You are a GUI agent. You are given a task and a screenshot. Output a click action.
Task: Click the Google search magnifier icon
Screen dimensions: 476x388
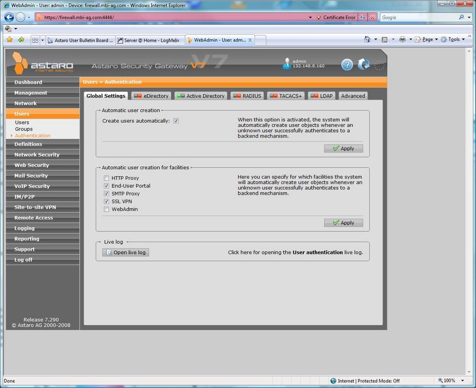461,17
